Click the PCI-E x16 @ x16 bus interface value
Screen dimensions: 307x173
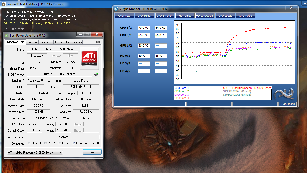pyautogui.click(x=81, y=87)
